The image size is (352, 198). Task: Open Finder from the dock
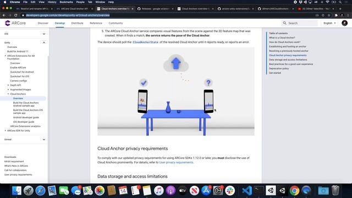16,191
